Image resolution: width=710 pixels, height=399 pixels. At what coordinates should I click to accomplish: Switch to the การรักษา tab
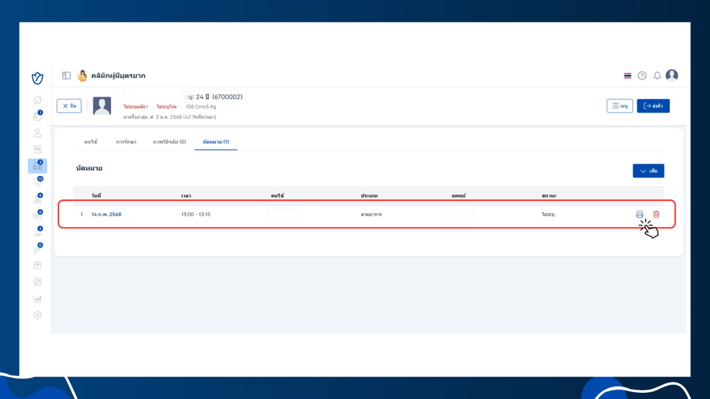(x=126, y=142)
